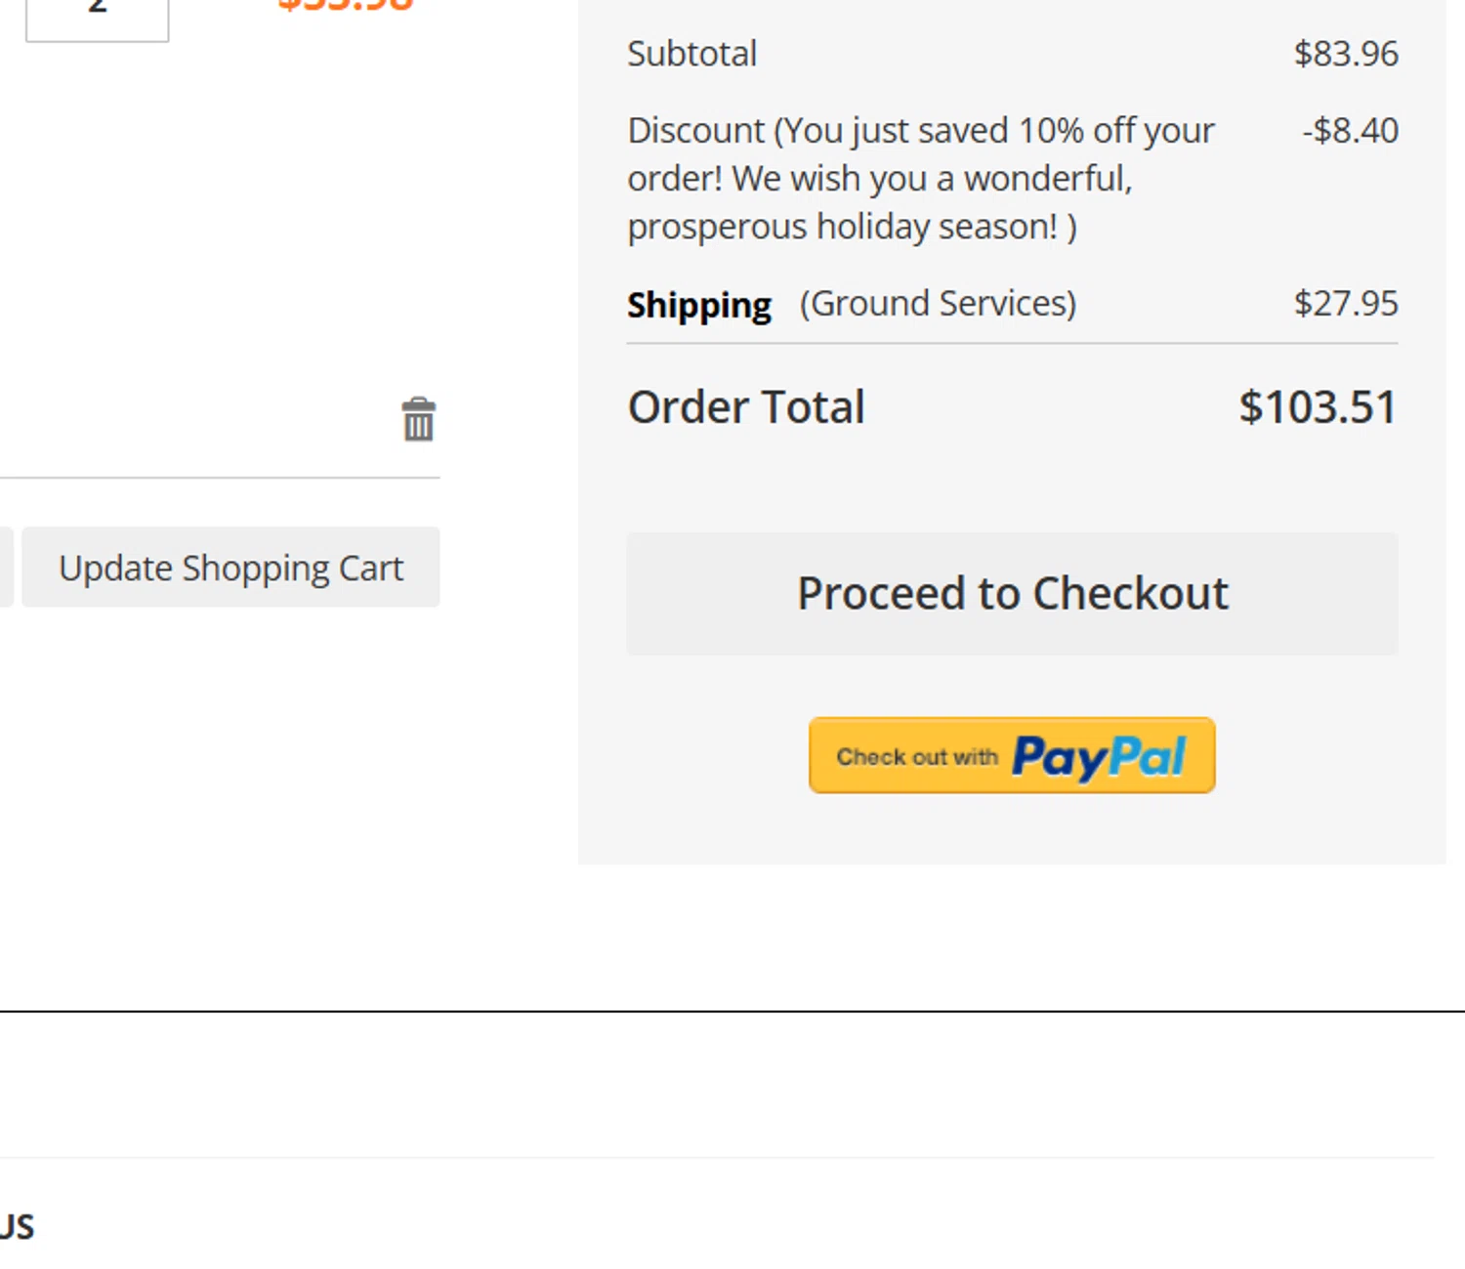Click the orange item price text
The image size is (1465, 1269).
pyautogui.click(x=346, y=7)
